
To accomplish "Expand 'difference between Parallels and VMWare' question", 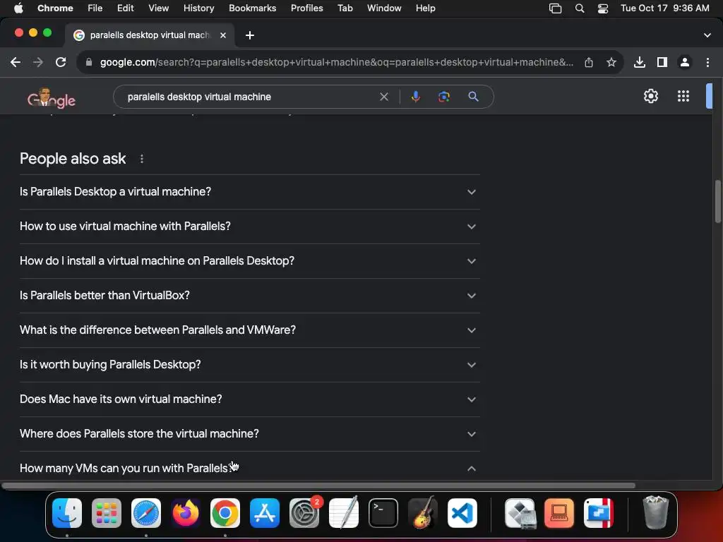I will 249,330.
